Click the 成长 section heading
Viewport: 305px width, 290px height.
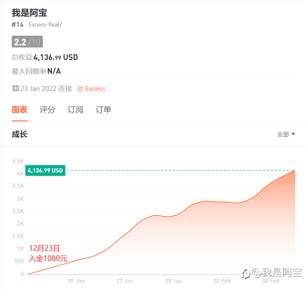20,135
